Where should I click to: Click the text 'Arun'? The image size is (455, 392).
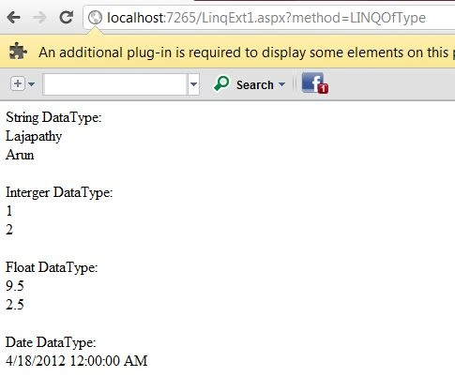tap(20, 155)
